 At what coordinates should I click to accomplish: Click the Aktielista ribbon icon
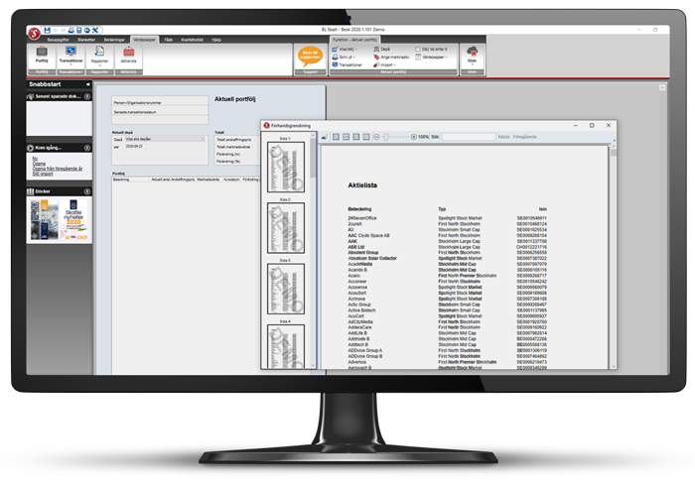[129, 54]
